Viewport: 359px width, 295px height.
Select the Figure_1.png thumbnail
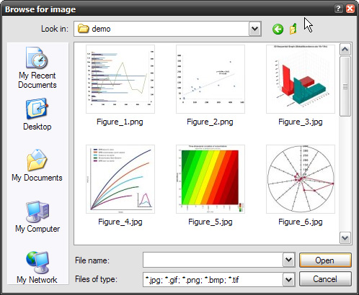click(x=120, y=79)
